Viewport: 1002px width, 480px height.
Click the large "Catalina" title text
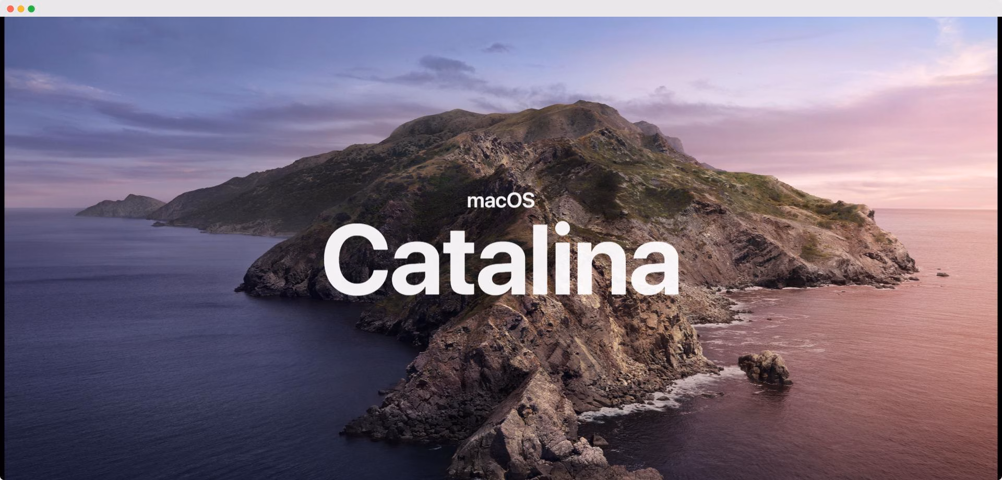click(x=501, y=260)
